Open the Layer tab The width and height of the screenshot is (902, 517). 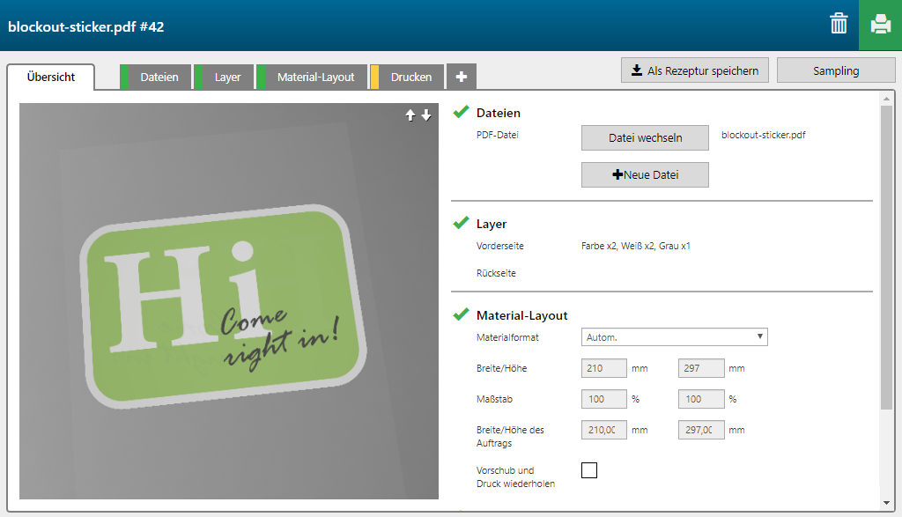coord(227,77)
